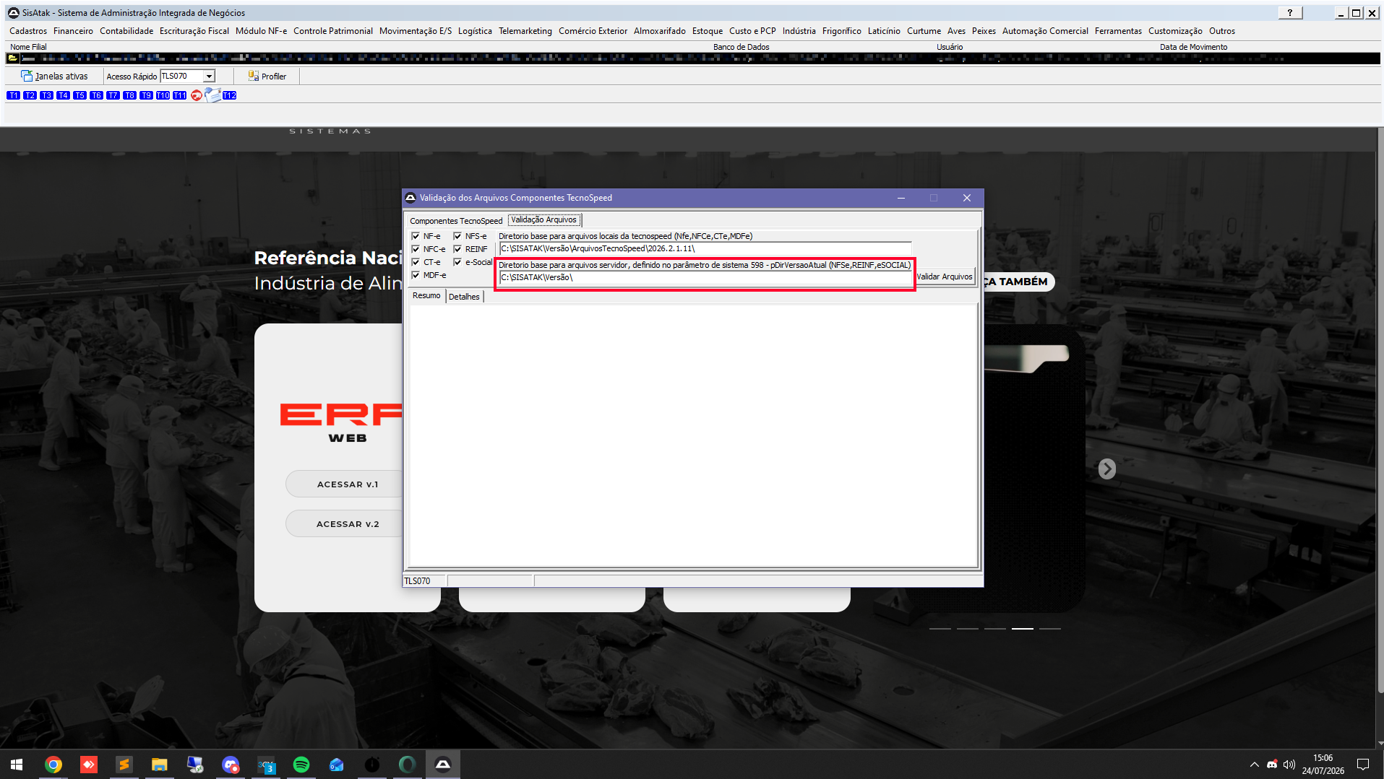Toggle the e-Social checkbox

[457, 262]
